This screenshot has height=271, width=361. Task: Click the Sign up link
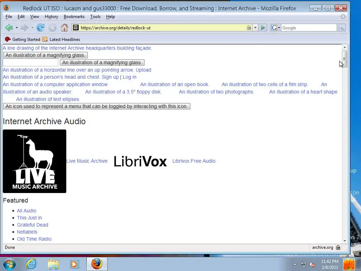(110, 77)
